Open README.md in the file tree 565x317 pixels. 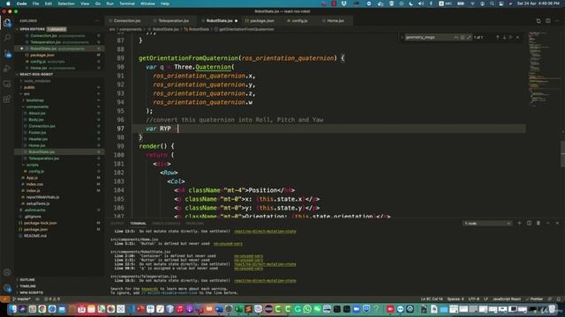coord(35,236)
